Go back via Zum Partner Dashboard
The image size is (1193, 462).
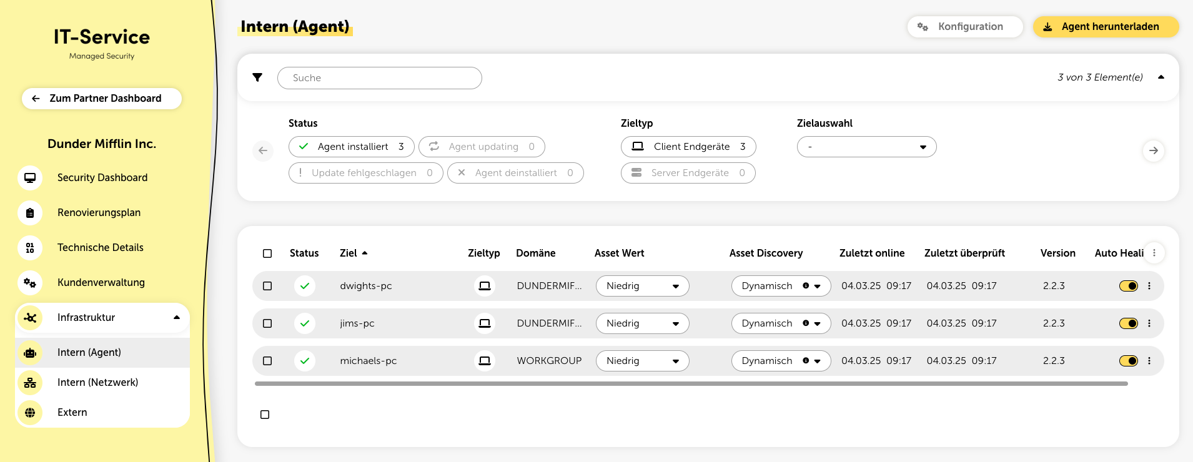pyautogui.click(x=102, y=99)
